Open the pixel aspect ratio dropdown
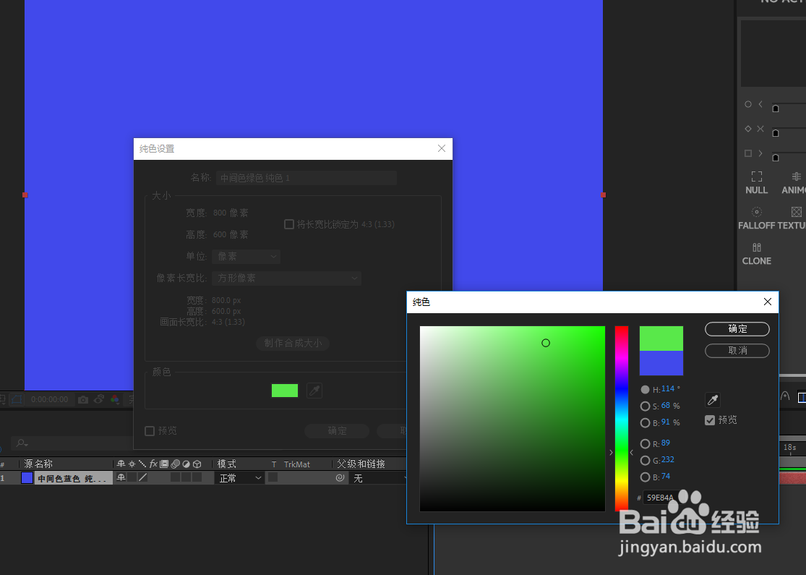Viewport: 806px width, 575px height. (x=286, y=278)
